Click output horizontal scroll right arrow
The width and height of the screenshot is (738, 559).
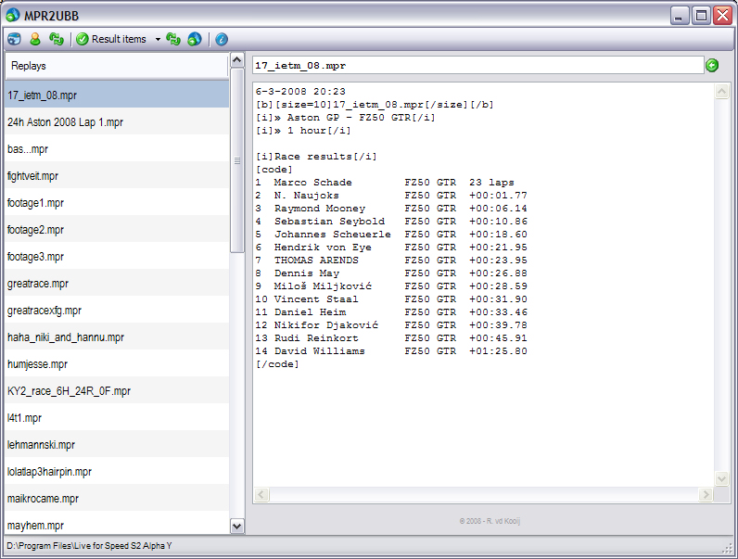pyautogui.click(x=705, y=494)
